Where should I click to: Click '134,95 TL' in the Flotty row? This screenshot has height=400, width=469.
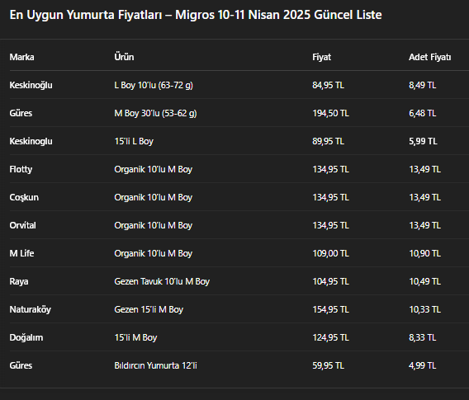(330, 169)
